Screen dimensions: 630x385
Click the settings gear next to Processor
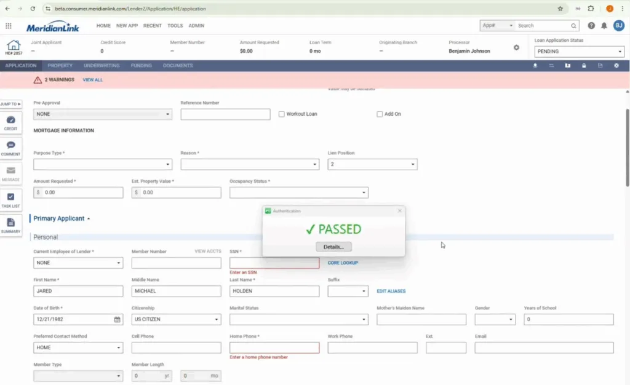click(516, 47)
